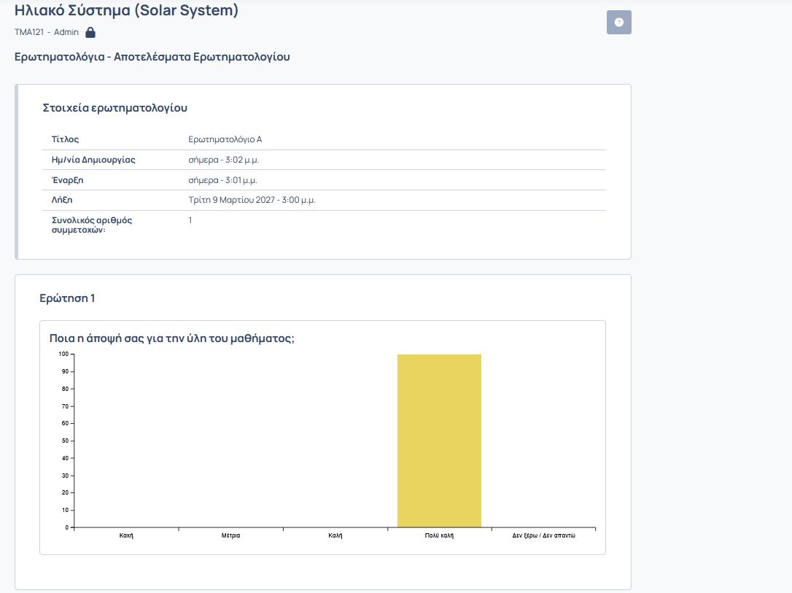The height and width of the screenshot is (593, 792).
Task: Click the Ερωτηματολόγια - Αποτελέσματα Ερωτηματολογίου heading
Action: click(152, 57)
